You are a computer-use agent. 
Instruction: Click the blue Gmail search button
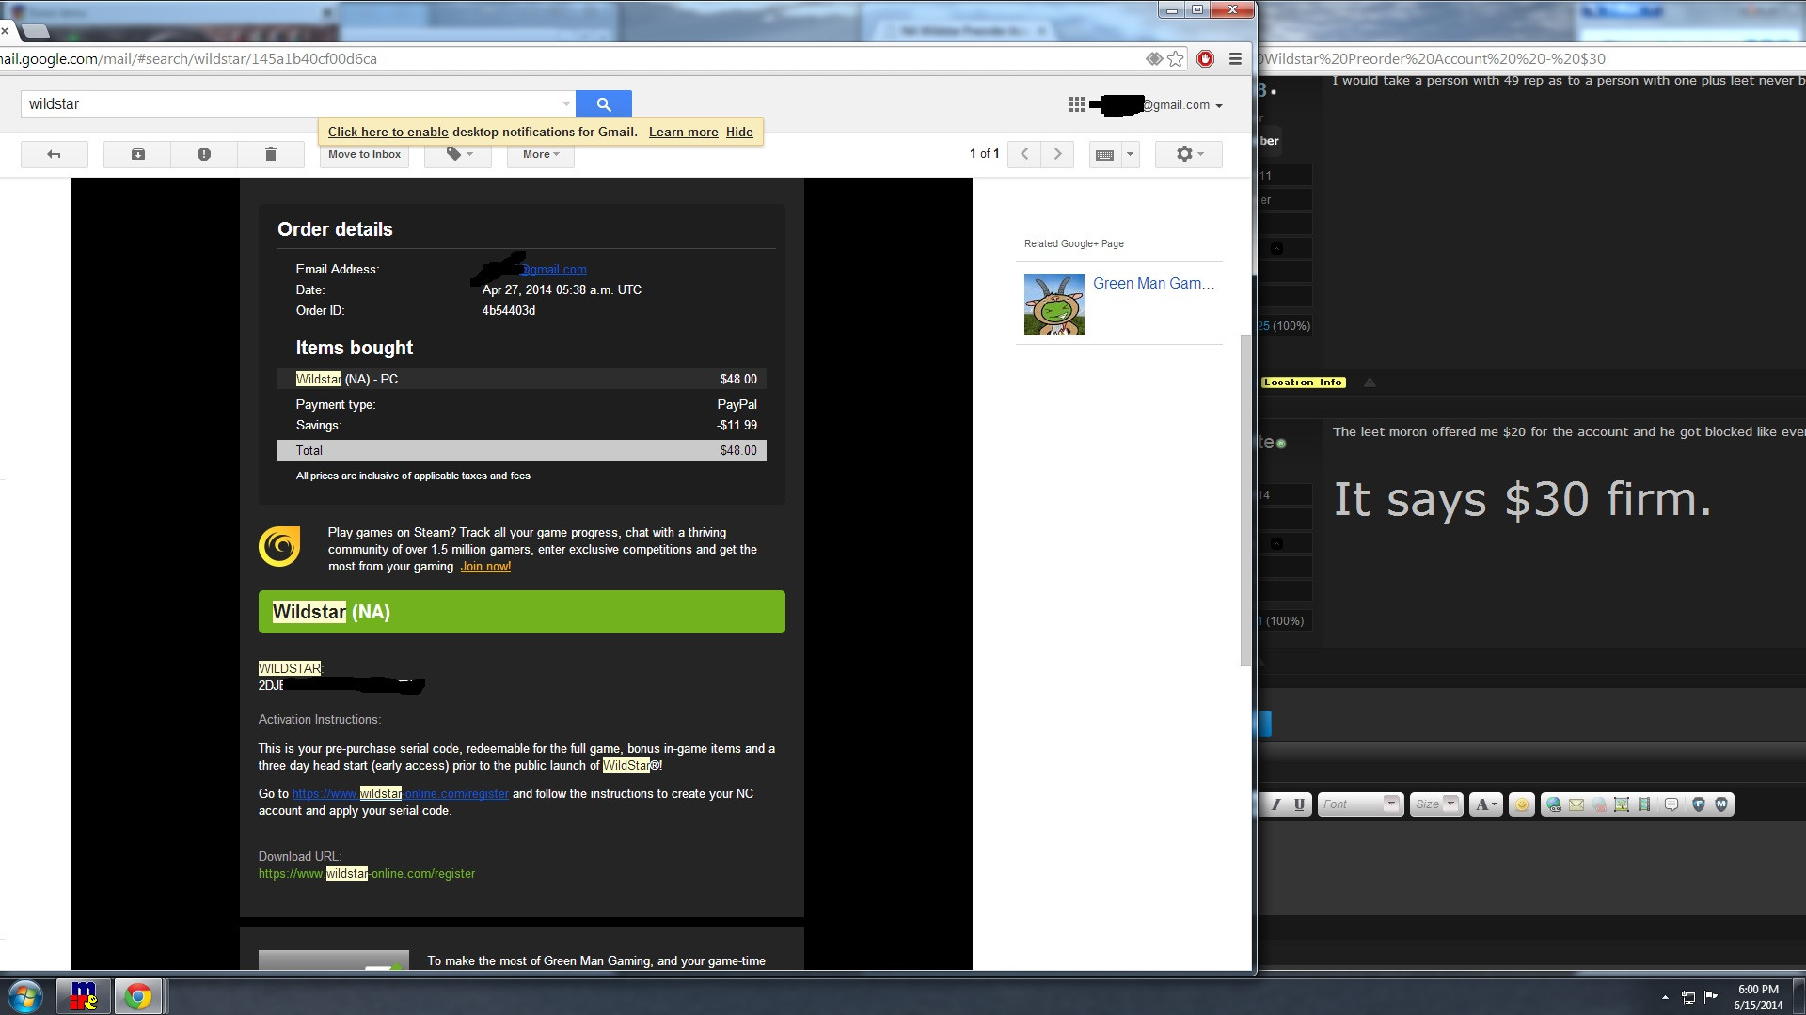(x=604, y=104)
